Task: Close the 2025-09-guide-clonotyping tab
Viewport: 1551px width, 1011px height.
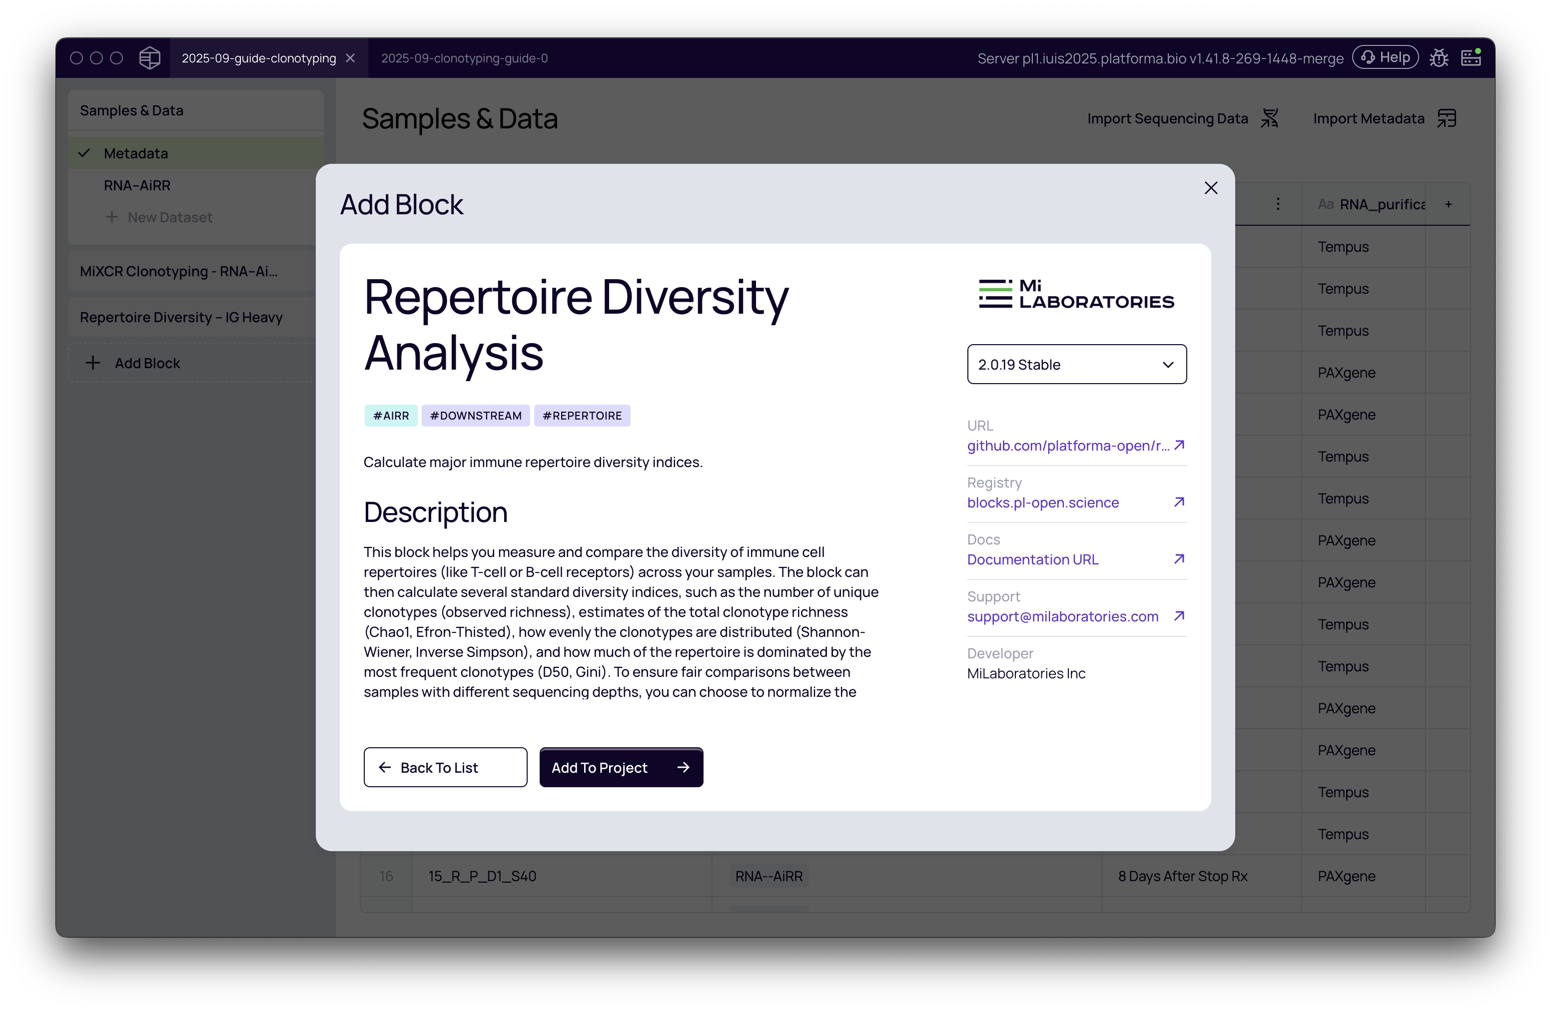Action: pos(351,58)
